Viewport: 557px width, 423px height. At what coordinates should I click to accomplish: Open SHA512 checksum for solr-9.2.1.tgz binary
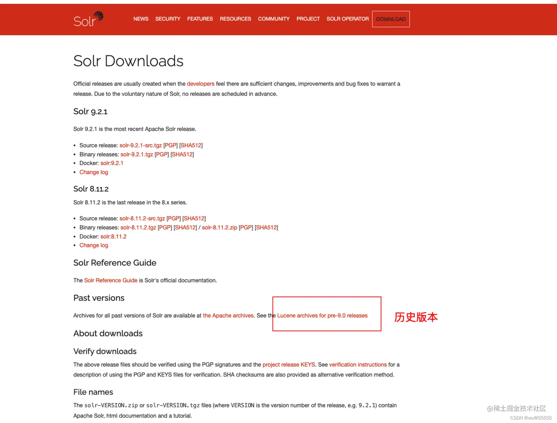coord(182,154)
